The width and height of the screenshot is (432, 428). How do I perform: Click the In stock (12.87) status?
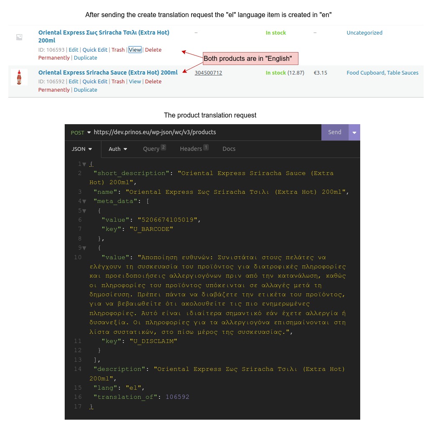click(x=285, y=73)
